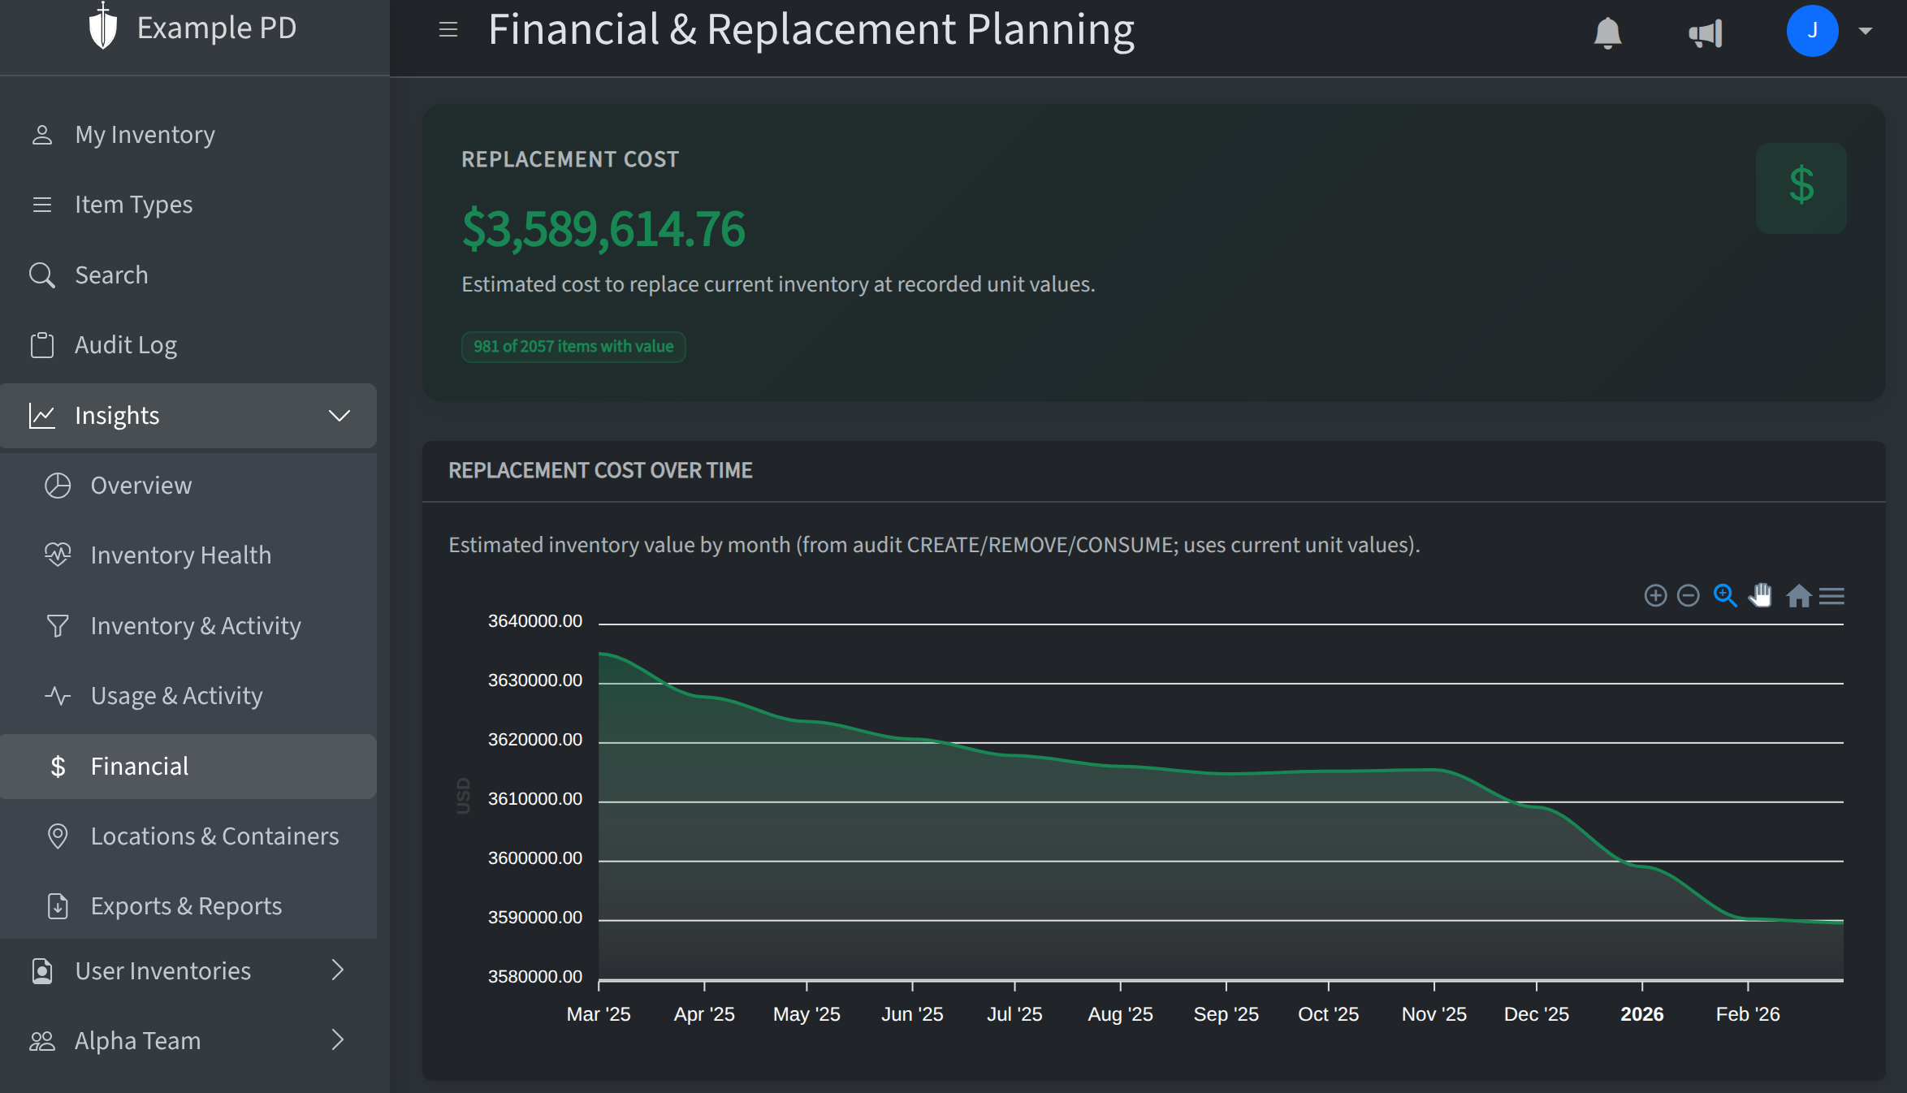Zoom in on the chart using plus icon

(x=1656, y=595)
